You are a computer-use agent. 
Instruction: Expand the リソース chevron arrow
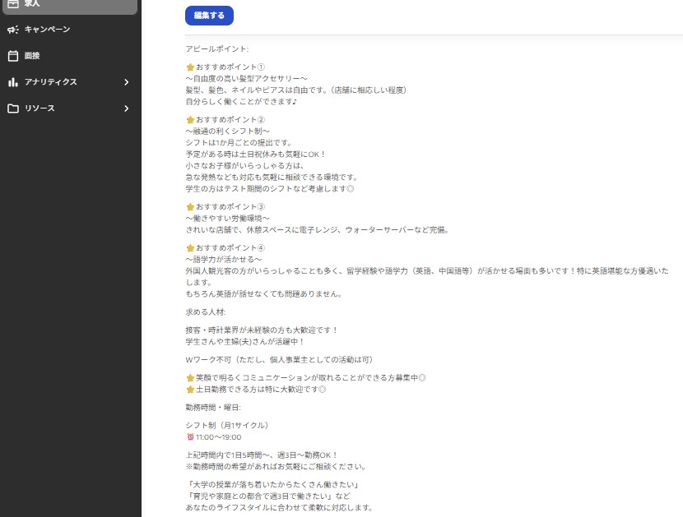126,108
